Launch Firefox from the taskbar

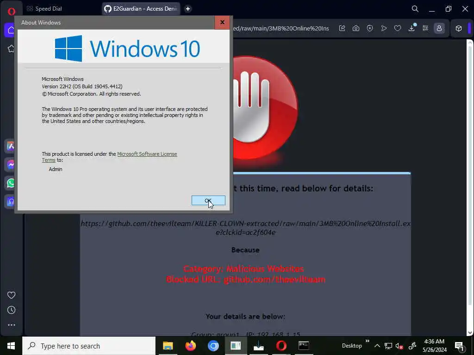(x=190, y=346)
